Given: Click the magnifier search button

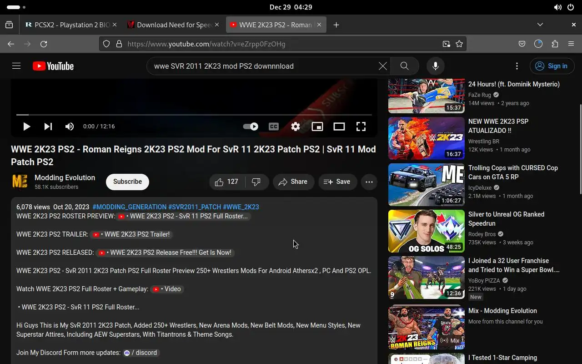Looking at the screenshot, I should (x=404, y=66).
